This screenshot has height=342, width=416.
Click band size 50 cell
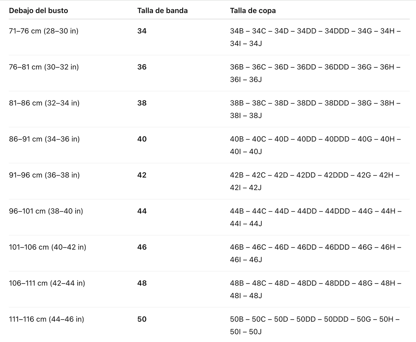142,319
